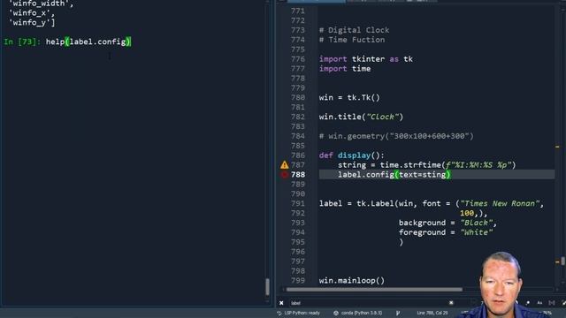Toggle whole words search option
566x318 pixels.
(x=552, y=303)
